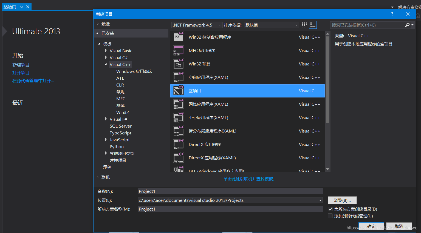This screenshot has height=233, width=421.
Task: Select the Win32 console application template icon
Action: pos(179,37)
